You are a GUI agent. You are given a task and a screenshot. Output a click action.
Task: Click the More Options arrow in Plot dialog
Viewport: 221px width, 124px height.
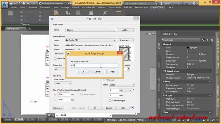pos(132,107)
